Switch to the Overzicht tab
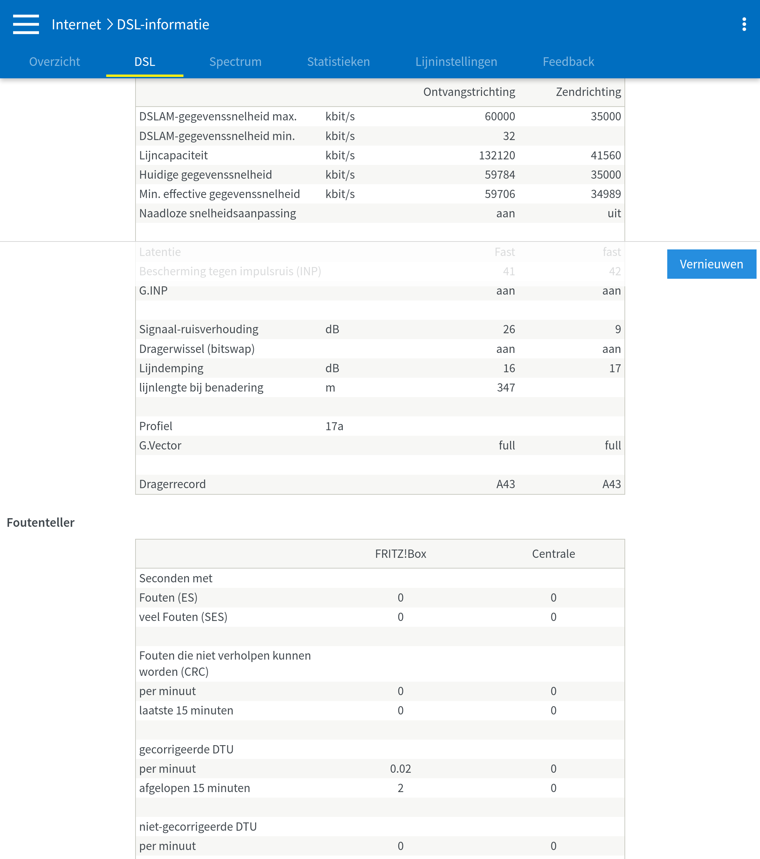Image resolution: width=760 pixels, height=859 pixels. point(54,62)
